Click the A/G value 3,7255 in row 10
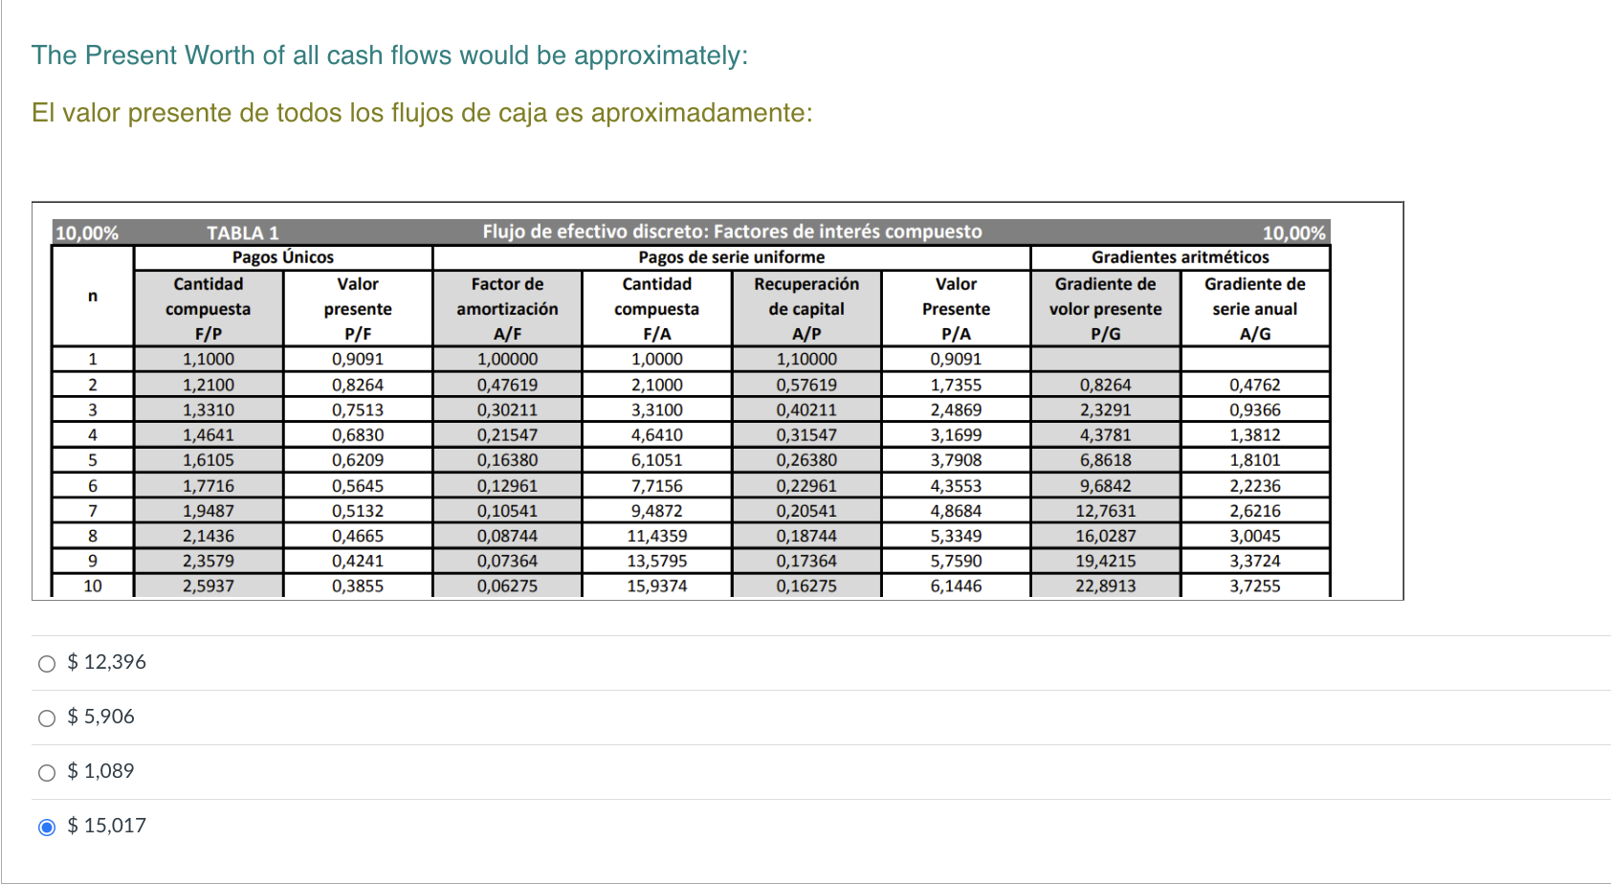This screenshot has height=884, width=1611. [x=1255, y=586]
